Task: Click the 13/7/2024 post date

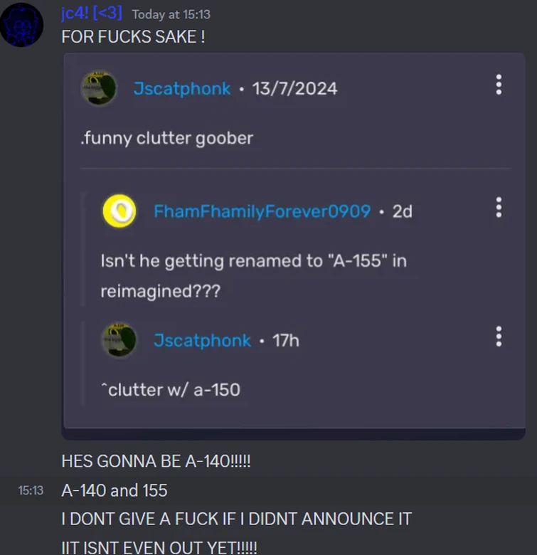Action: point(294,88)
